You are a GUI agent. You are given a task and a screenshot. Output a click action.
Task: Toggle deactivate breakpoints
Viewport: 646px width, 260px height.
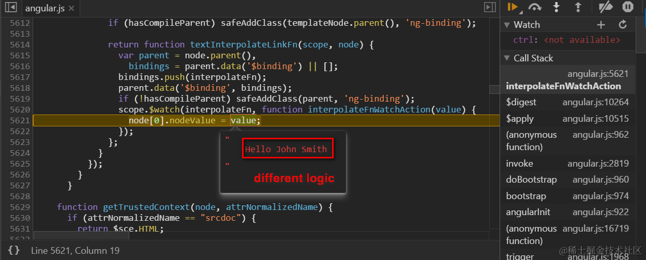605,7
